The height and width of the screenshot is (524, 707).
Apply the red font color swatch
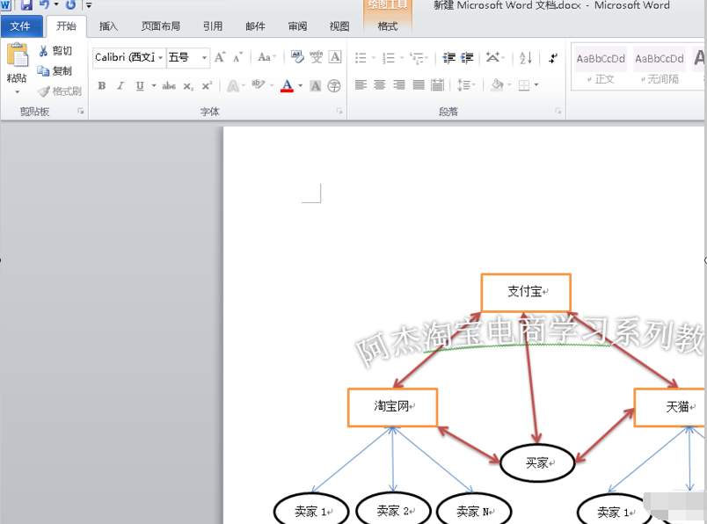287,86
